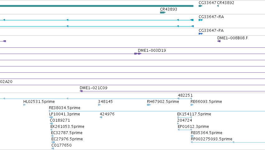The height and width of the screenshot is (150, 265).
Task: Click the CR43892 gene label
Action: (225, 3)
